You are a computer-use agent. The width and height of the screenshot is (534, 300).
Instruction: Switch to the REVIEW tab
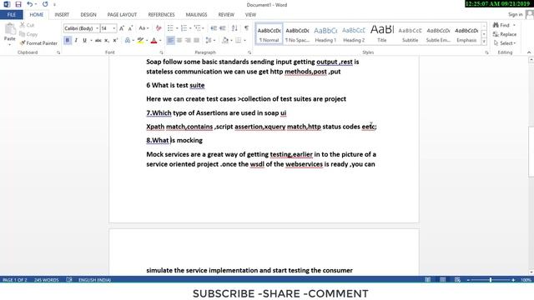pos(226,15)
